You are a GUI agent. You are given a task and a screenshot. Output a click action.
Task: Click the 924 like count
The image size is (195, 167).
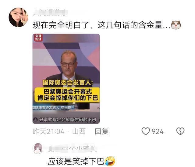[158, 131]
